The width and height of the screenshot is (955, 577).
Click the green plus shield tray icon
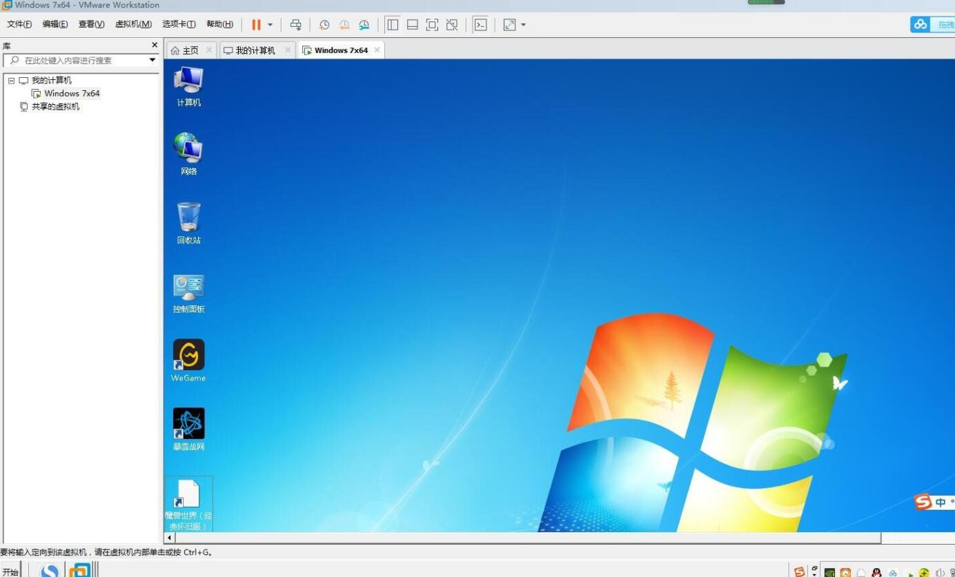925,573
